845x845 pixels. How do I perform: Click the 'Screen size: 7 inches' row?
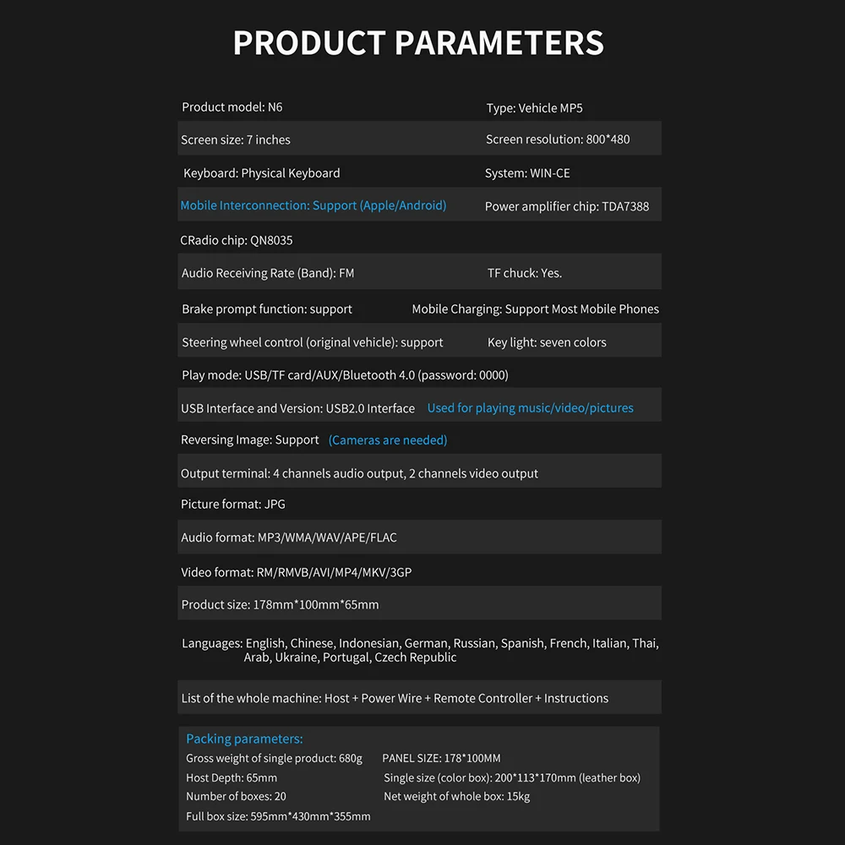click(236, 140)
